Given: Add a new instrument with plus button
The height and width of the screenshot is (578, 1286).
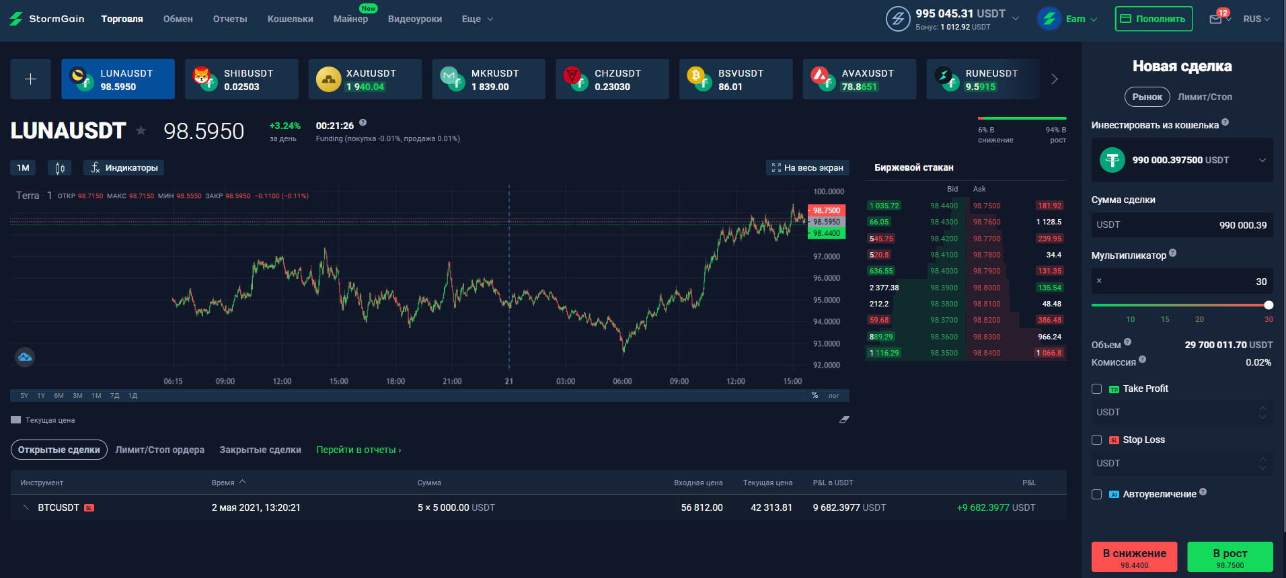Looking at the screenshot, I should [30, 79].
